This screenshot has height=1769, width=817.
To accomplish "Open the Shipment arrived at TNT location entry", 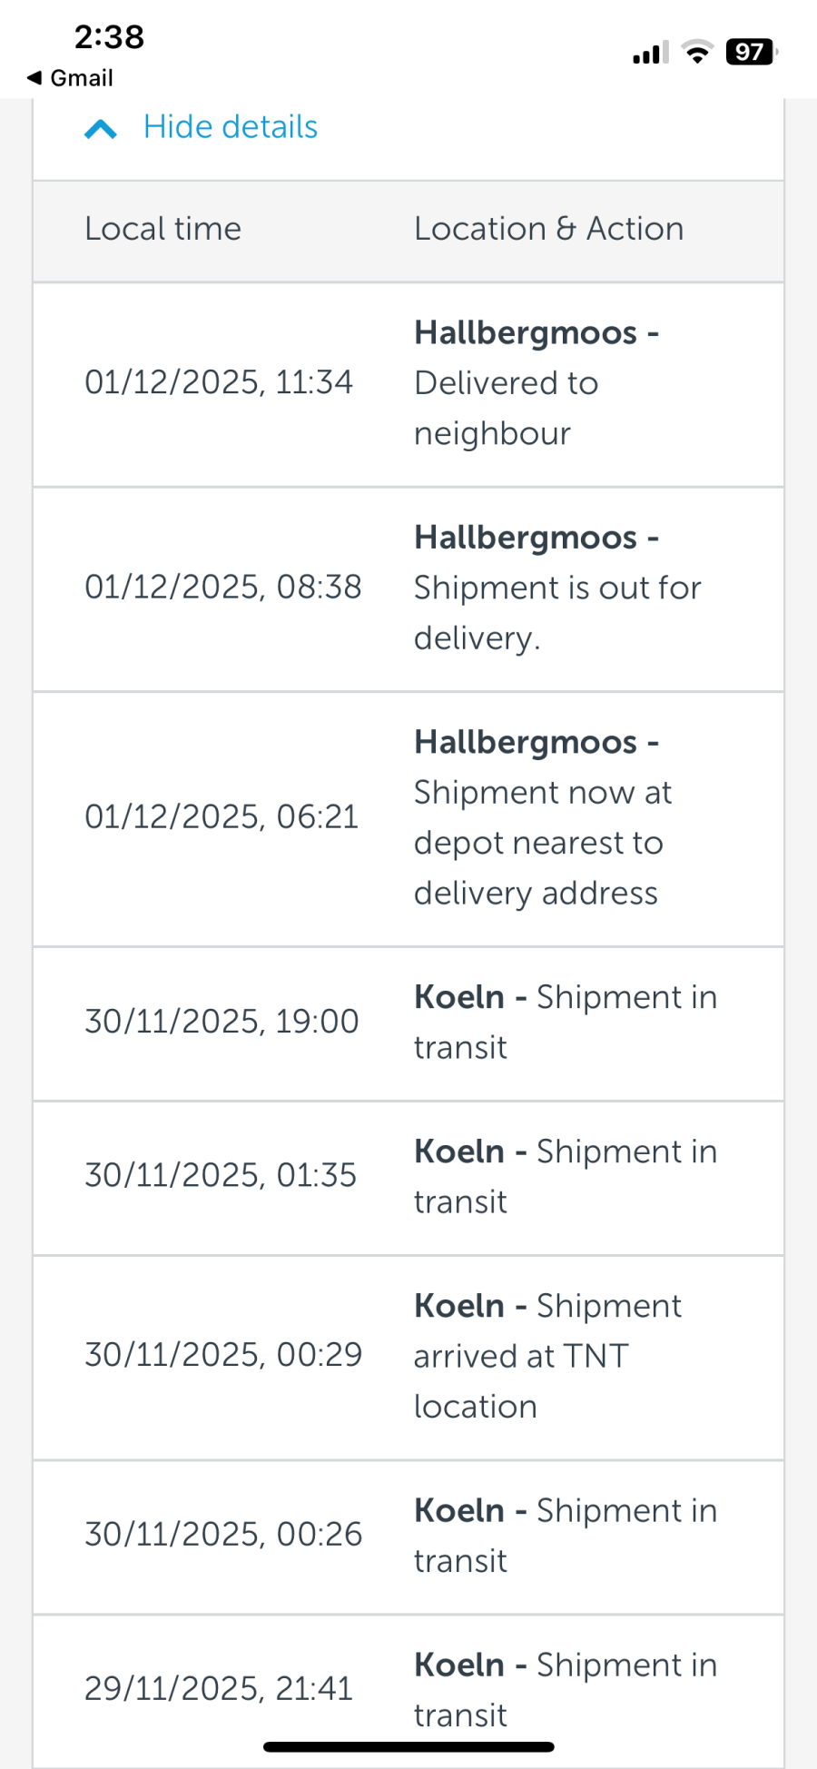I will click(x=547, y=1356).
